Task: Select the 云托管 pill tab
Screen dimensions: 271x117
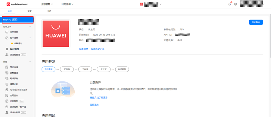Action: pos(104,69)
